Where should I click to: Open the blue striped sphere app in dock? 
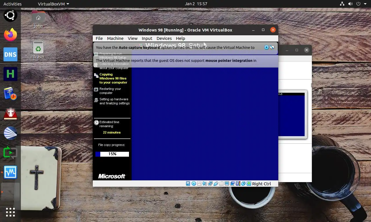pyautogui.click(x=10, y=133)
